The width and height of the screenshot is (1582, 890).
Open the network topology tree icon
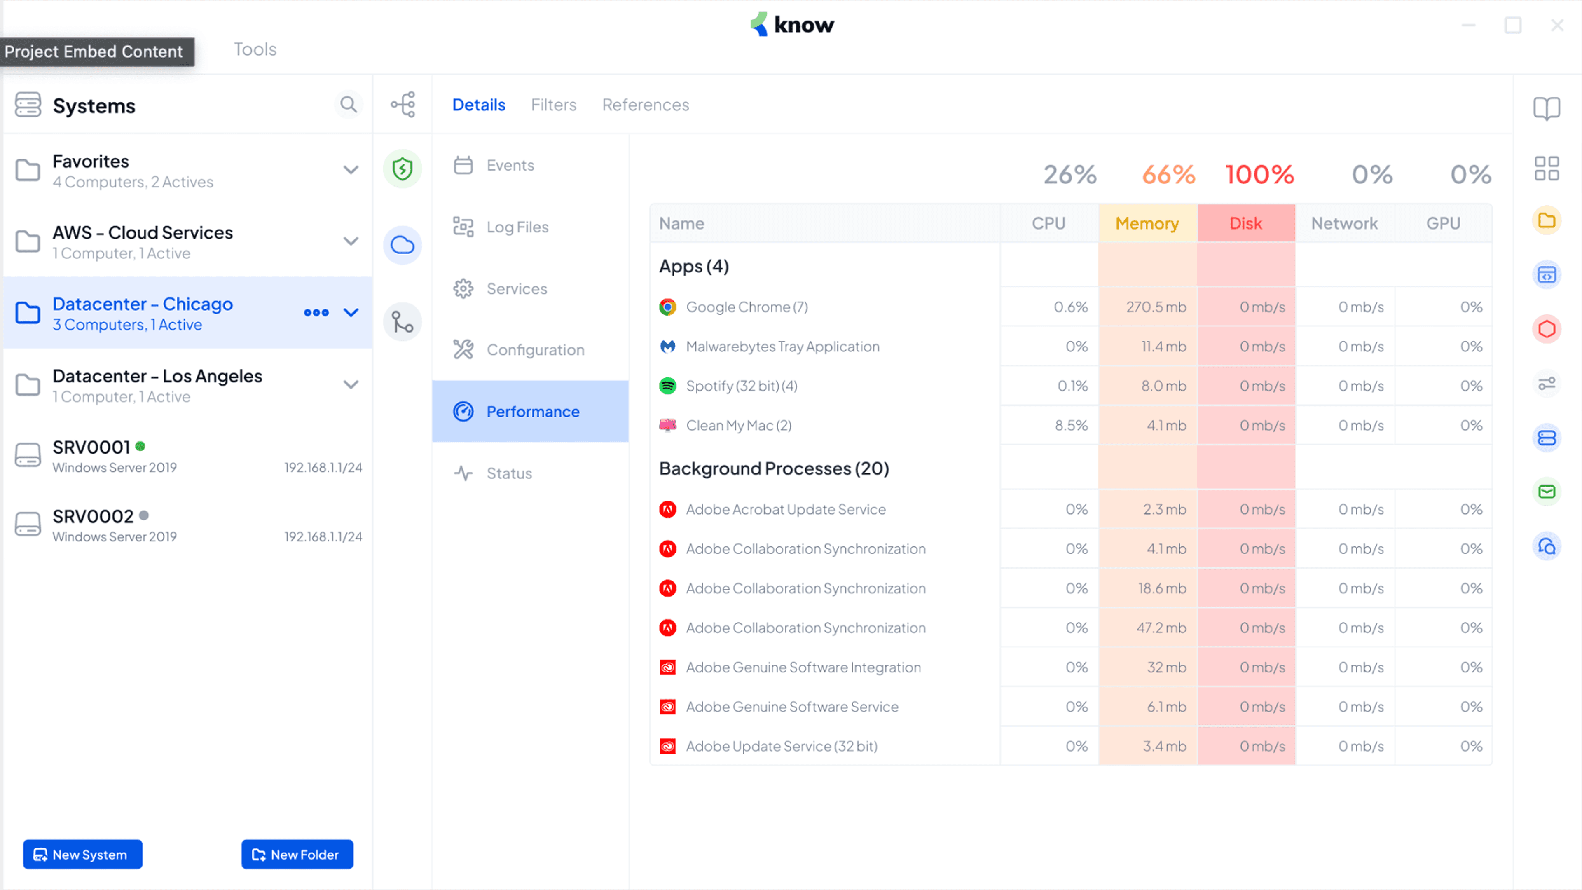pos(403,104)
